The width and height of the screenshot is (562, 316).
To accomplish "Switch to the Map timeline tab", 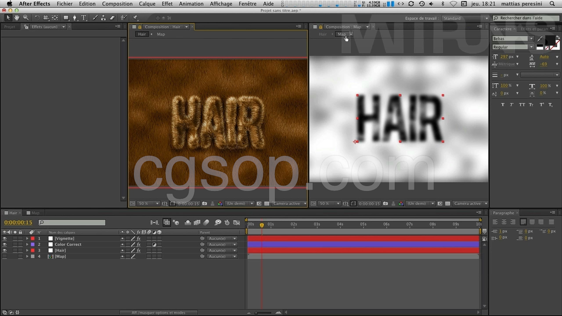I will pos(35,213).
